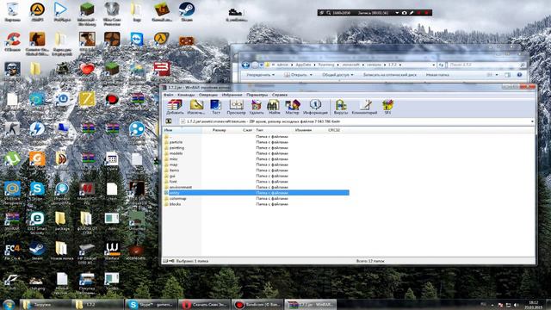Open the Операции menu in WinRAR
The height and width of the screenshot is (310, 551).
pyautogui.click(x=208, y=95)
